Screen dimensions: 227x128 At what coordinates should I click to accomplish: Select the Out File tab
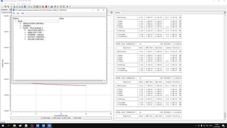(x=117, y=13)
